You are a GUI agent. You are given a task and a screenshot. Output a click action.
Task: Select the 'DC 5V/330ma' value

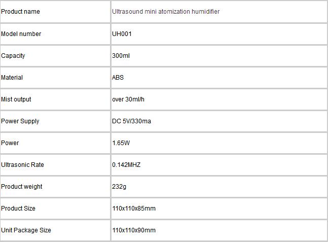click(131, 121)
